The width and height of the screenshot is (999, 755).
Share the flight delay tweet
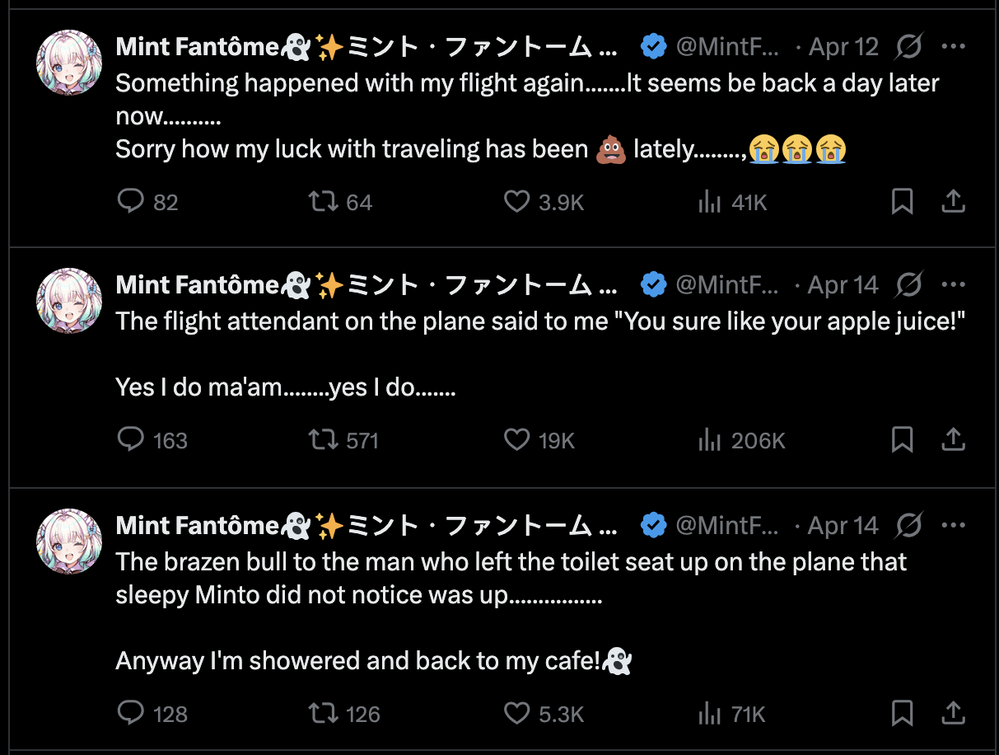(953, 202)
